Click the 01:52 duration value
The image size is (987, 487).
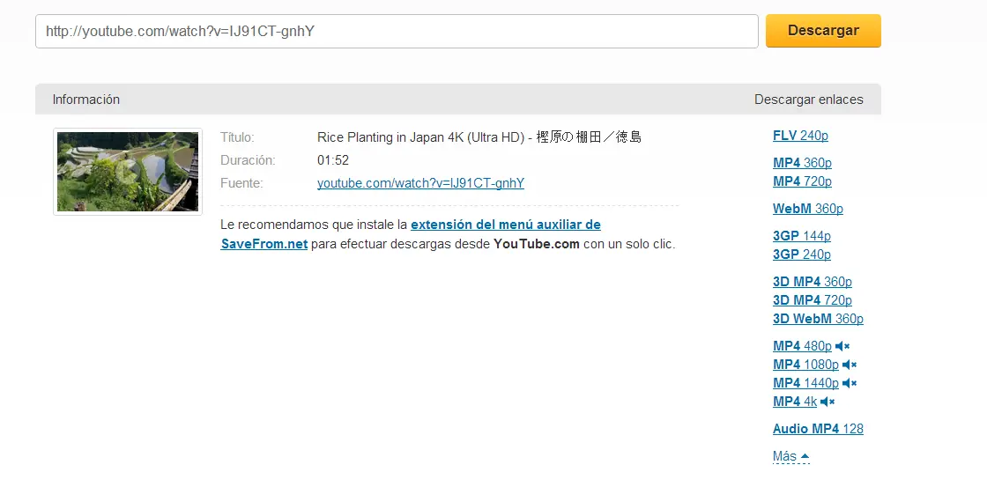point(333,160)
